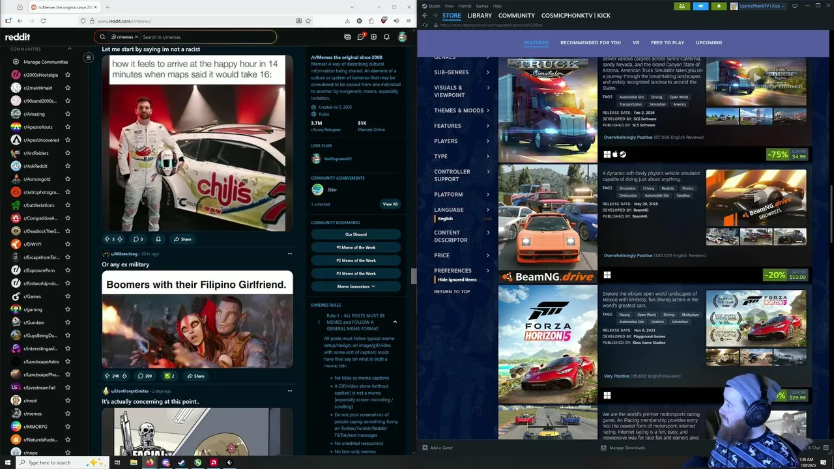This screenshot has width=834, height=469.
Task: Open the Firefox hamburger application menu
Action: (407, 21)
